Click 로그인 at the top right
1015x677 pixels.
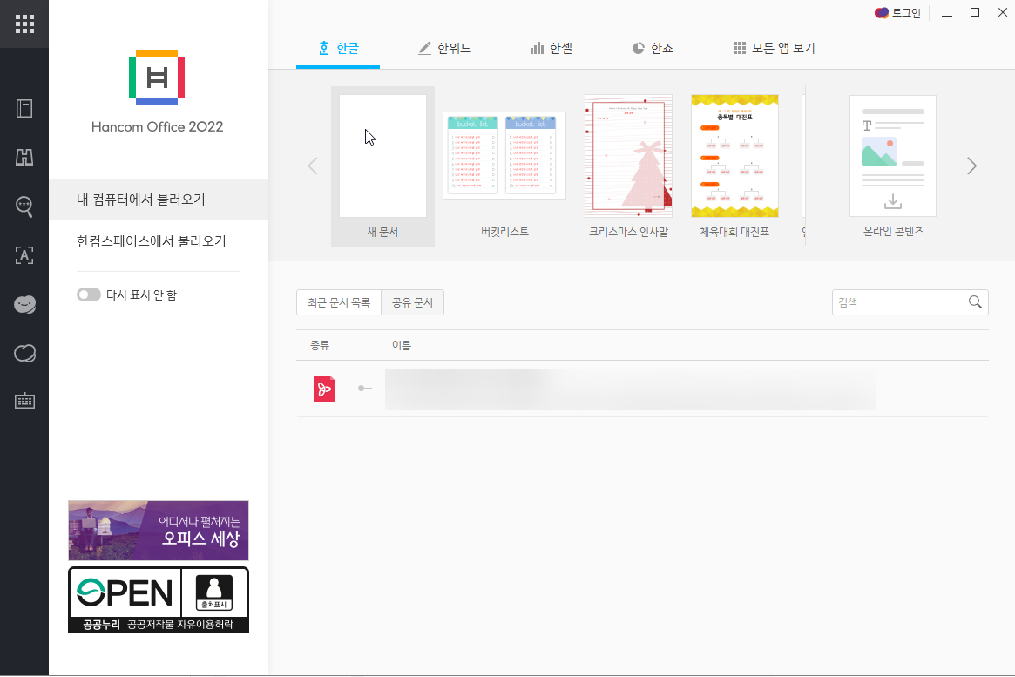(897, 13)
